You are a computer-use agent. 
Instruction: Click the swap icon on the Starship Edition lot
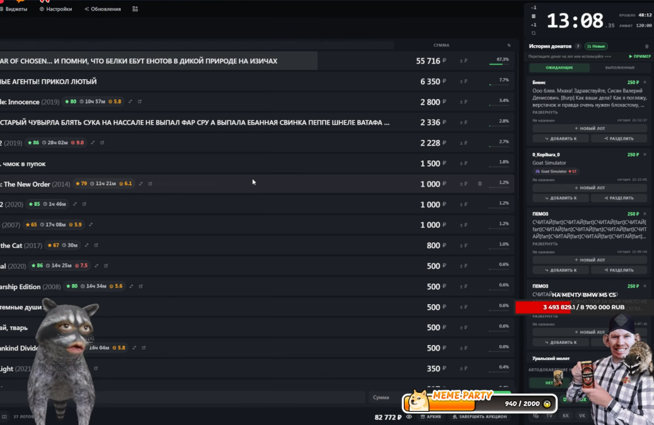pos(131,286)
